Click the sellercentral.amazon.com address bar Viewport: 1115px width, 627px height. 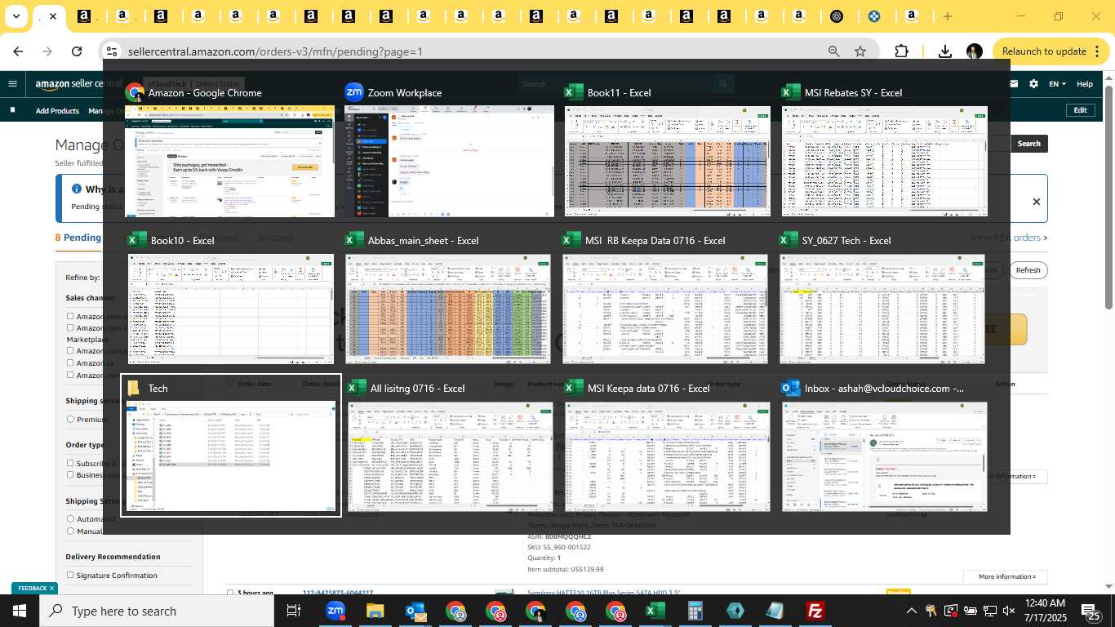pos(473,51)
